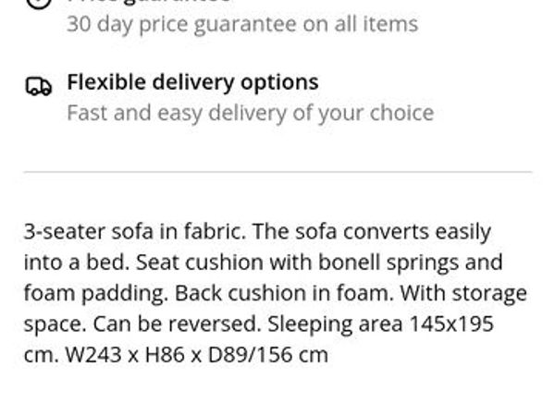
Task: Select 'Fast and easy delivery of your choice'
Action: tap(250, 113)
